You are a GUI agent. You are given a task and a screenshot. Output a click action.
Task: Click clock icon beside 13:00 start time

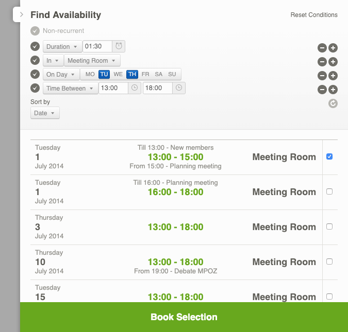(135, 88)
